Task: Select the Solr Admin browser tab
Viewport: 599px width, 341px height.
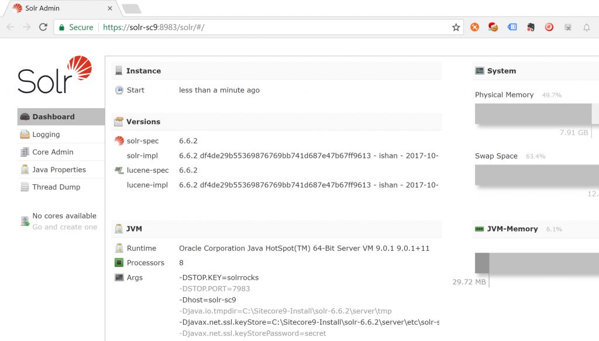Action: [62, 8]
